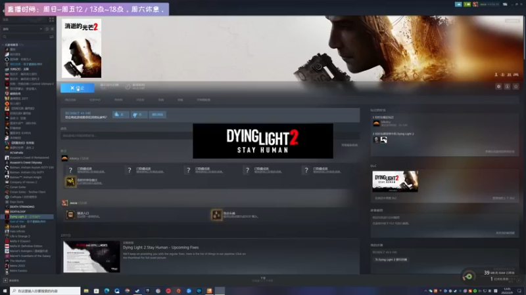The image size is (526, 295).
Task: Click the maybe-later button beside thumbs-down
Action: click(158, 115)
